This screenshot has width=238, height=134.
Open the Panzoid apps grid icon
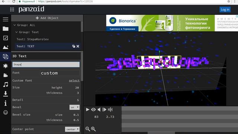[12, 9]
